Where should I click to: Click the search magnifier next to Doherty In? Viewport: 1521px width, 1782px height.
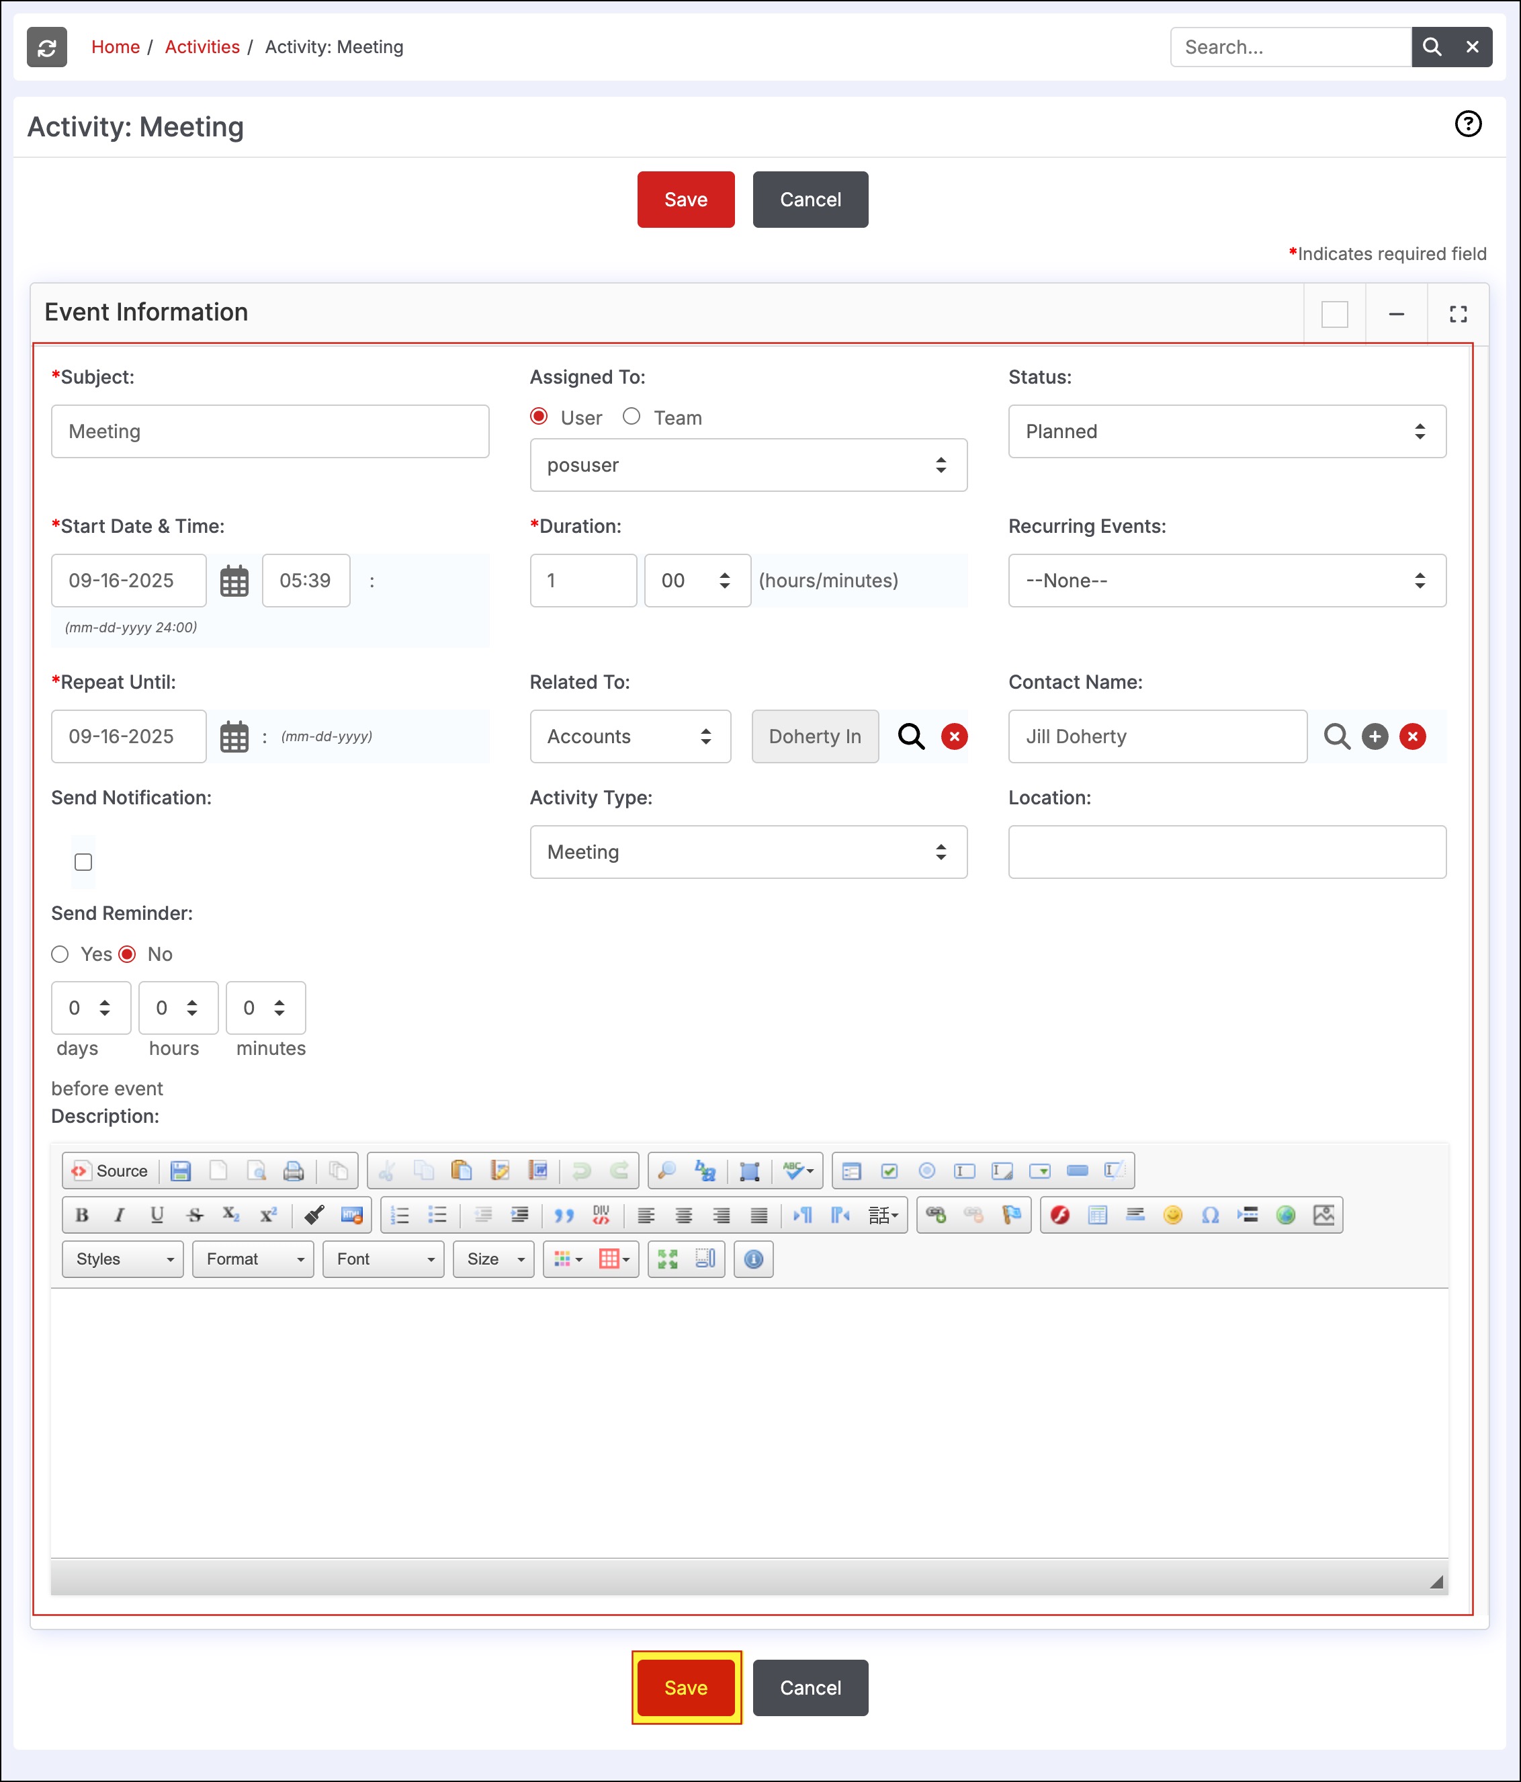[x=910, y=736]
